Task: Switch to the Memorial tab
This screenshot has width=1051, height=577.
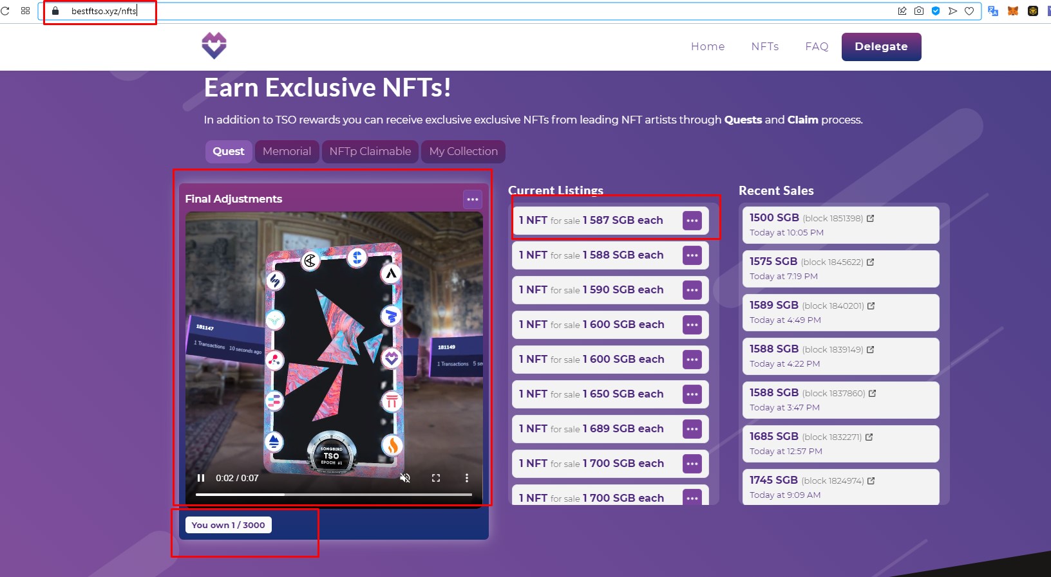Action: pos(287,151)
